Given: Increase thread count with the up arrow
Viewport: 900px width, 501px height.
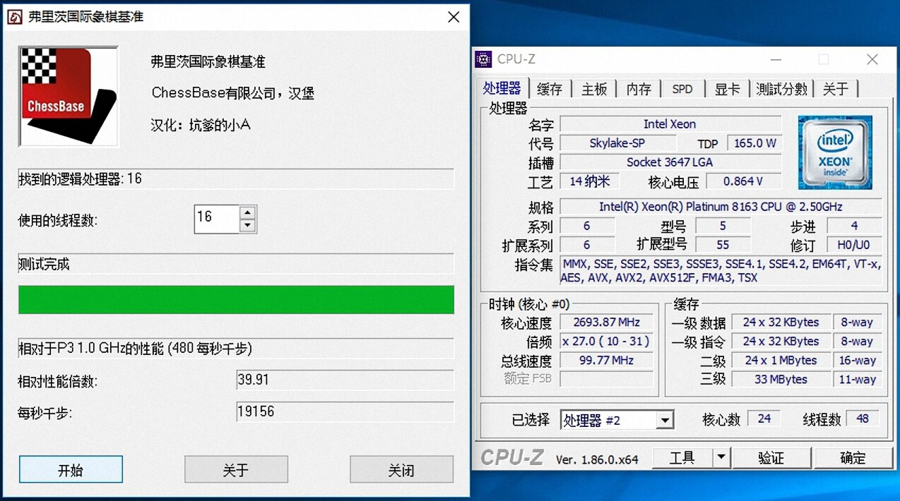Looking at the screenshot, I should point(247,212).
